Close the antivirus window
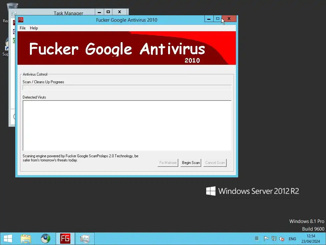Screen dimensions: 326x245 point(229,19)
